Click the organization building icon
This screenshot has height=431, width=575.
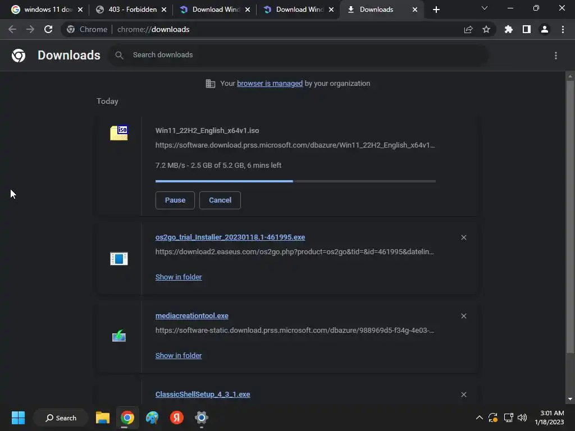(211, 84)
